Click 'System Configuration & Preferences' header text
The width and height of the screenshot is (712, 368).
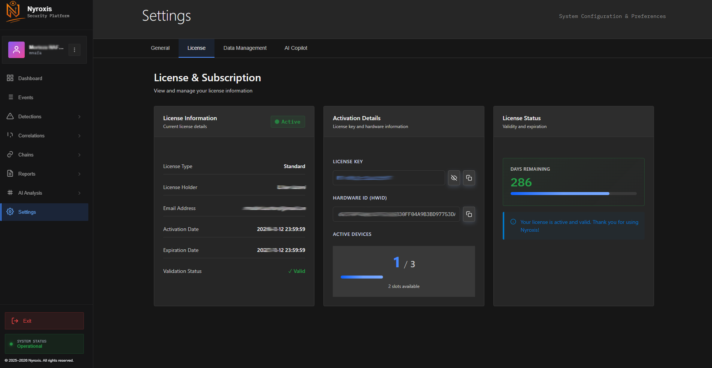[x=612, y=16]
